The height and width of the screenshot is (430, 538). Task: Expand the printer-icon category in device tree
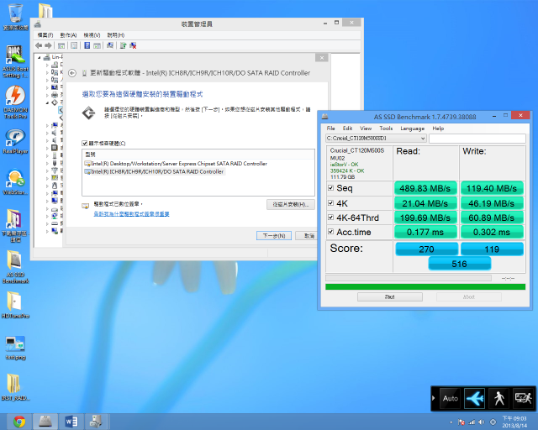pyautogui.click(x=47, y=95)
